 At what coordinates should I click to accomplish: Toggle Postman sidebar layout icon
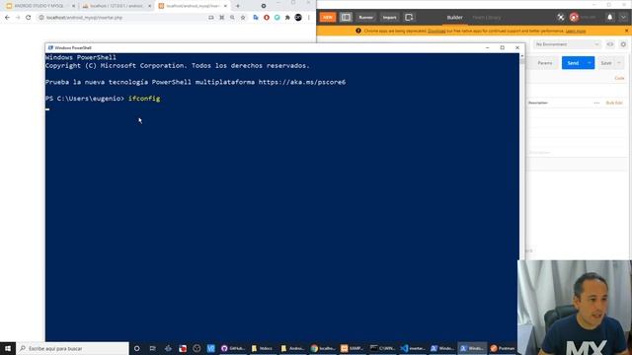pyautogui.click(x=346, y=18)
